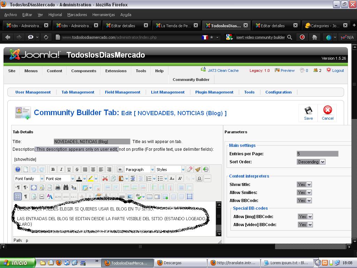The height and width of the screenshot is (268, 357).
Task: Apply superscript formatting
Action: pyautogui.click(x=180, y=178)
